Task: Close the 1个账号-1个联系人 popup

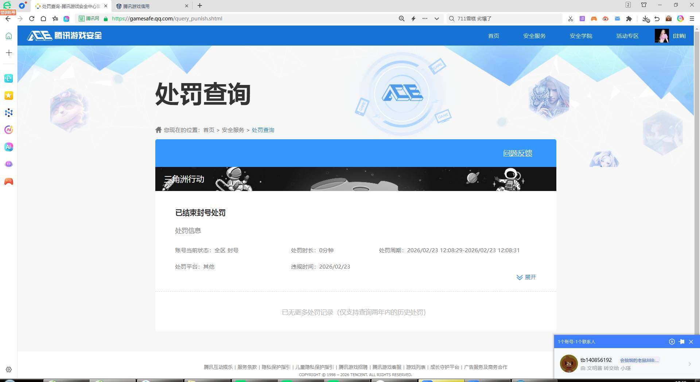Action: tap(691, 342)
